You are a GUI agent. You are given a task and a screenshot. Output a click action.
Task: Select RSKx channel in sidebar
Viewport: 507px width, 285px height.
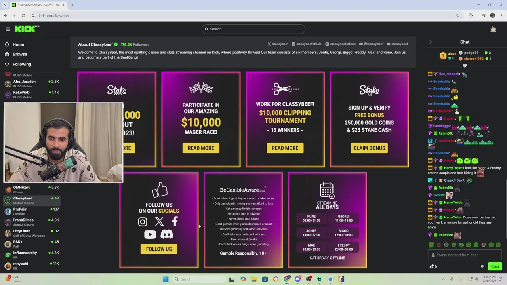(32, 244)
